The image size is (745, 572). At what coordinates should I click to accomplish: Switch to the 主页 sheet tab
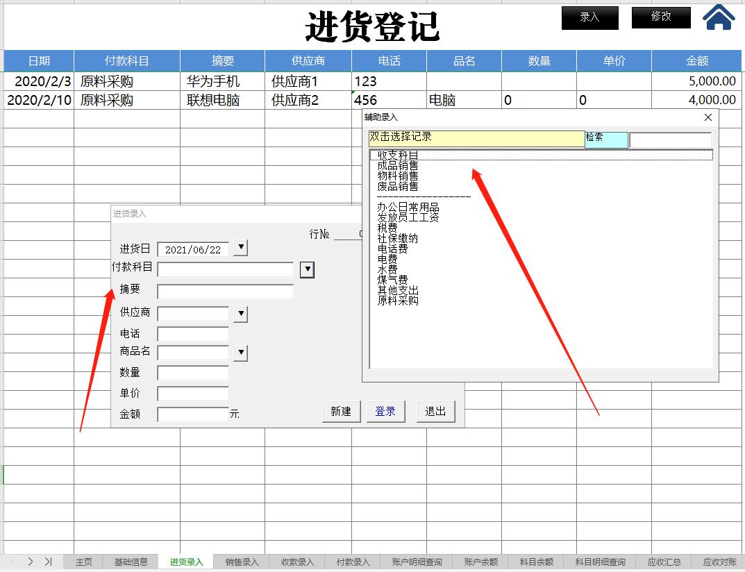[x=83, y=562]
